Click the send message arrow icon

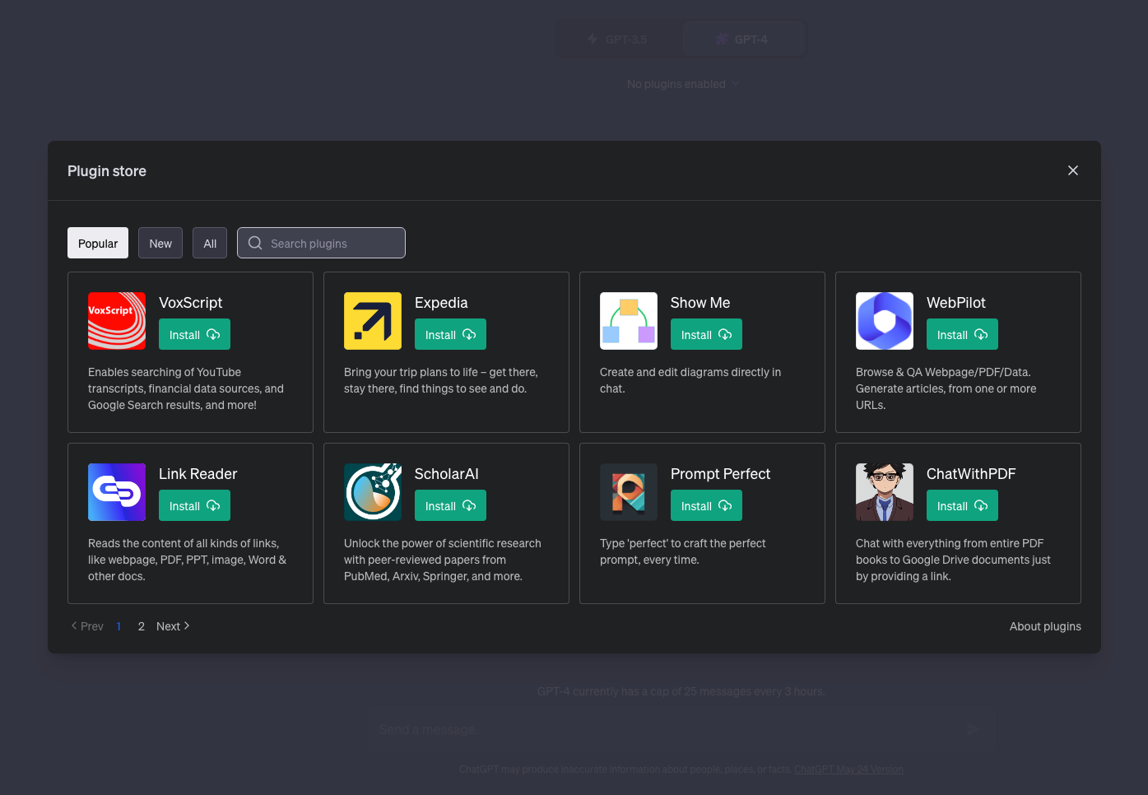tap(973, 729)
